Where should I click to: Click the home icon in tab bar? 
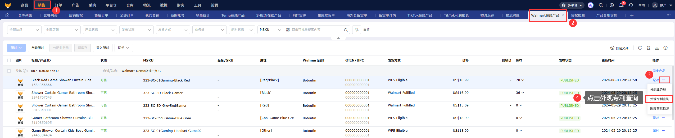click(7, 15)
